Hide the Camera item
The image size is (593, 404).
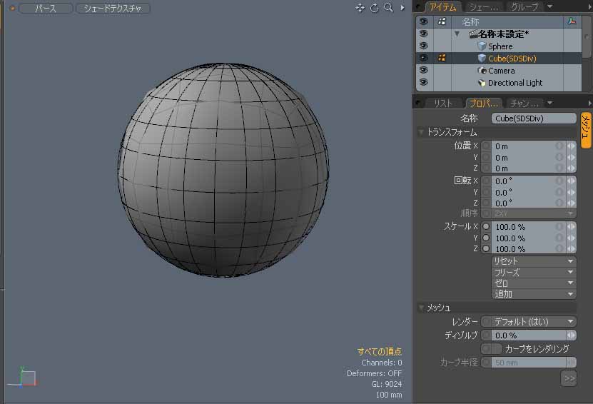pyautogui.click(x=424, y=70)
